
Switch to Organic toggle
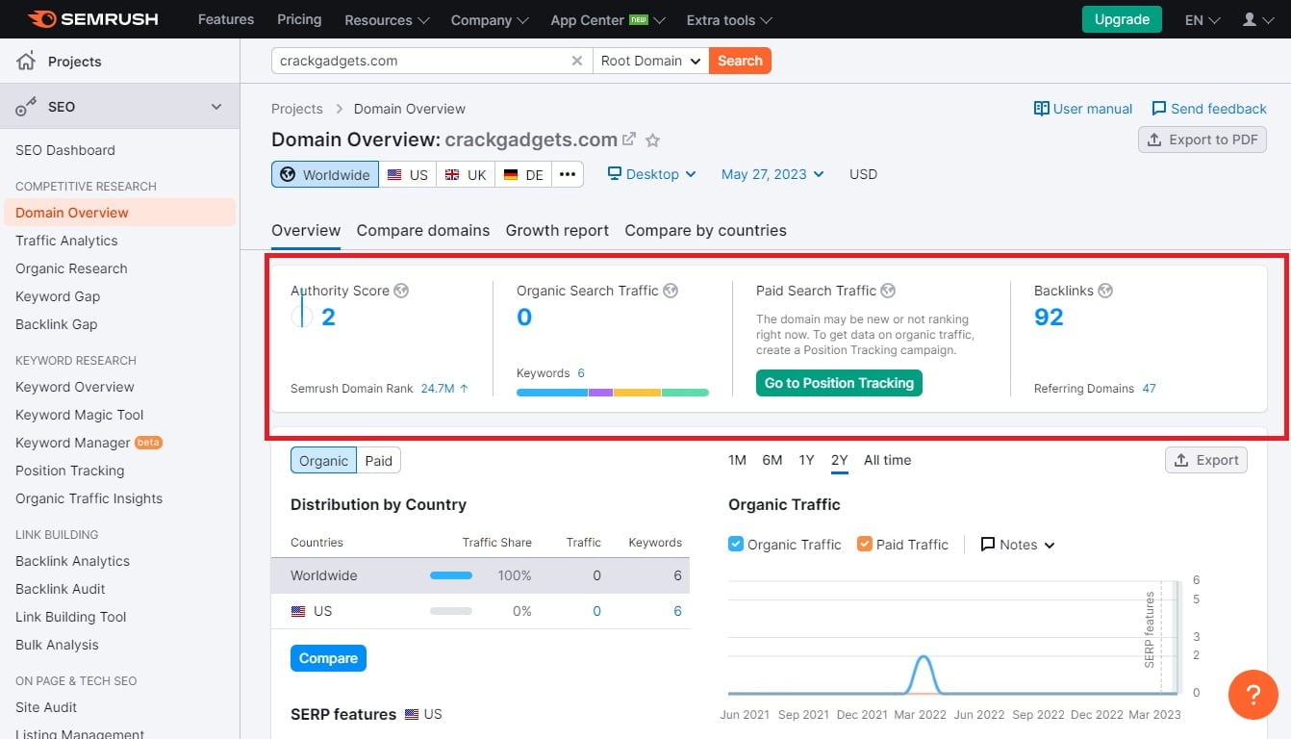[x=323, y=461]
